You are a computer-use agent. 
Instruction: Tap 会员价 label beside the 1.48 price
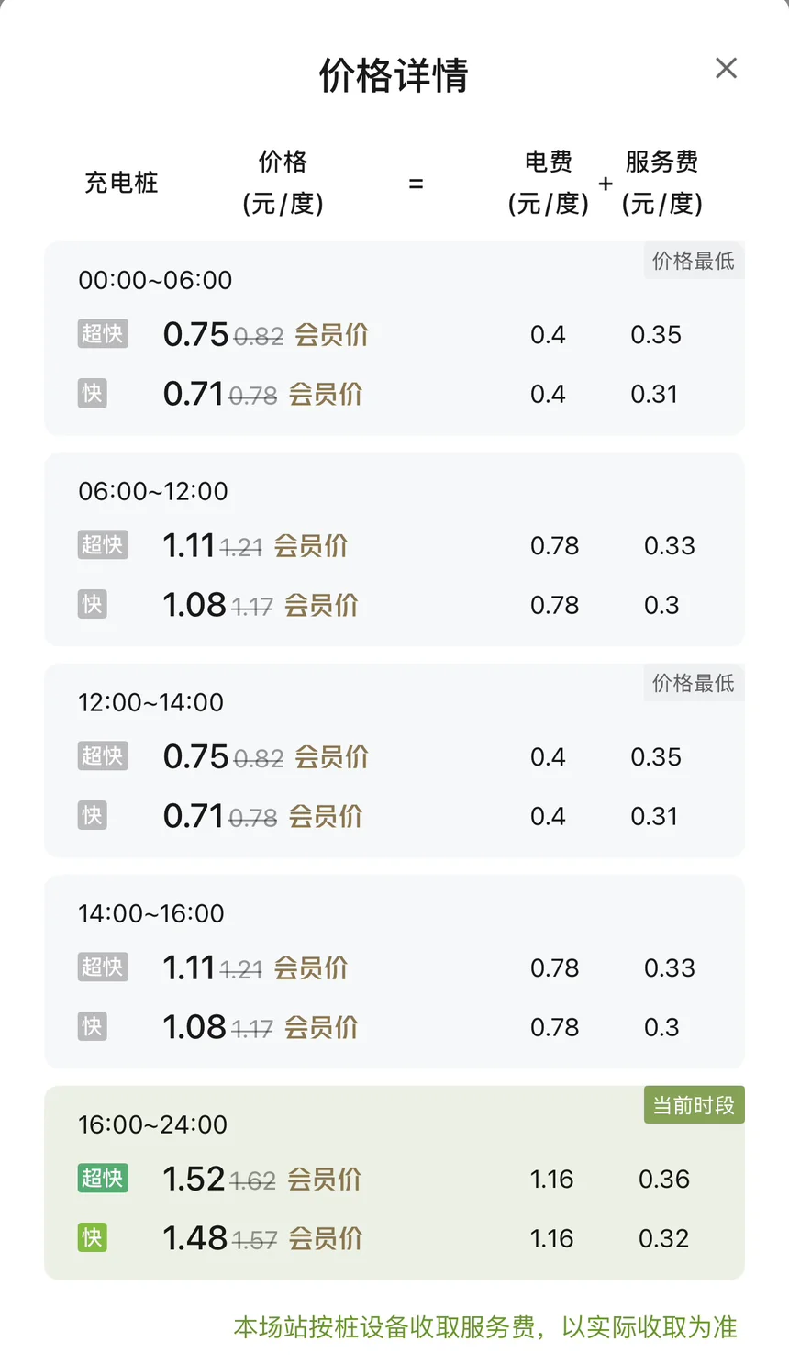[326, 1238]
